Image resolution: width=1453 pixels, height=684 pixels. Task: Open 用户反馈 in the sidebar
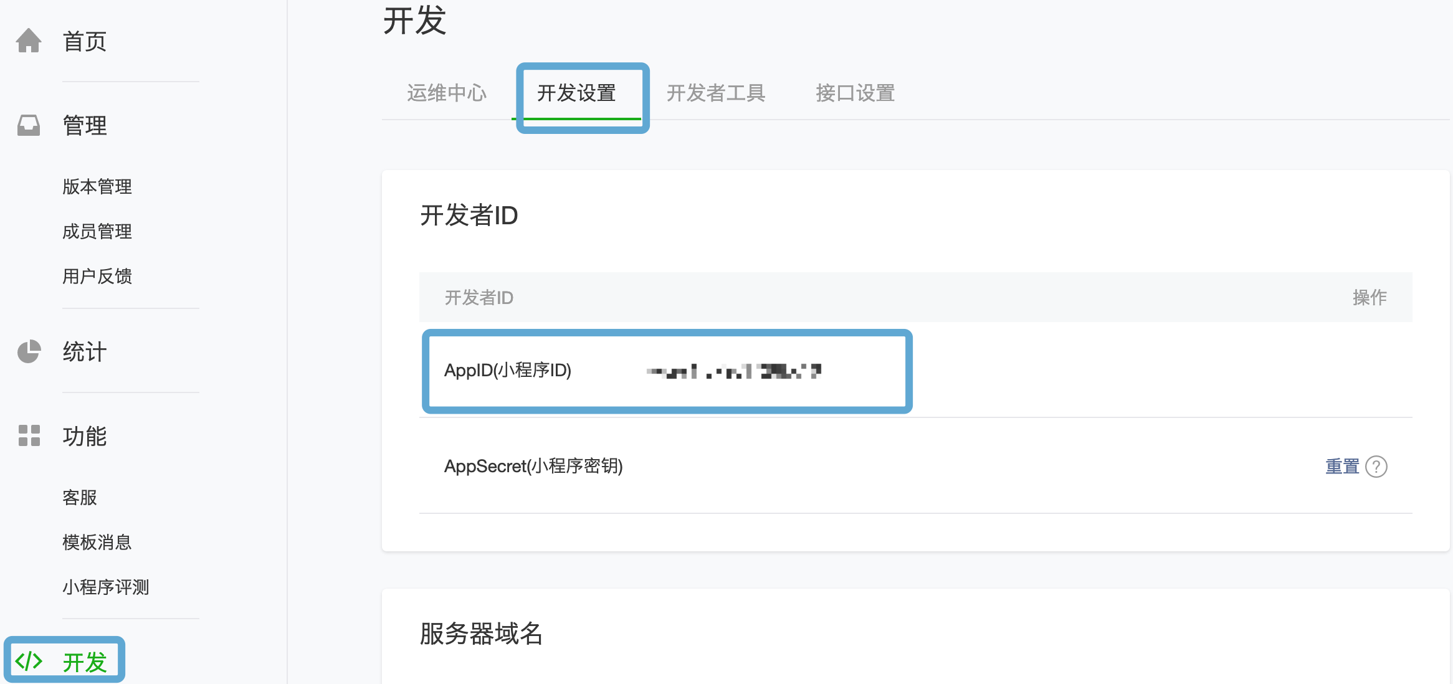pyautogui.click(x=97, y=276)
